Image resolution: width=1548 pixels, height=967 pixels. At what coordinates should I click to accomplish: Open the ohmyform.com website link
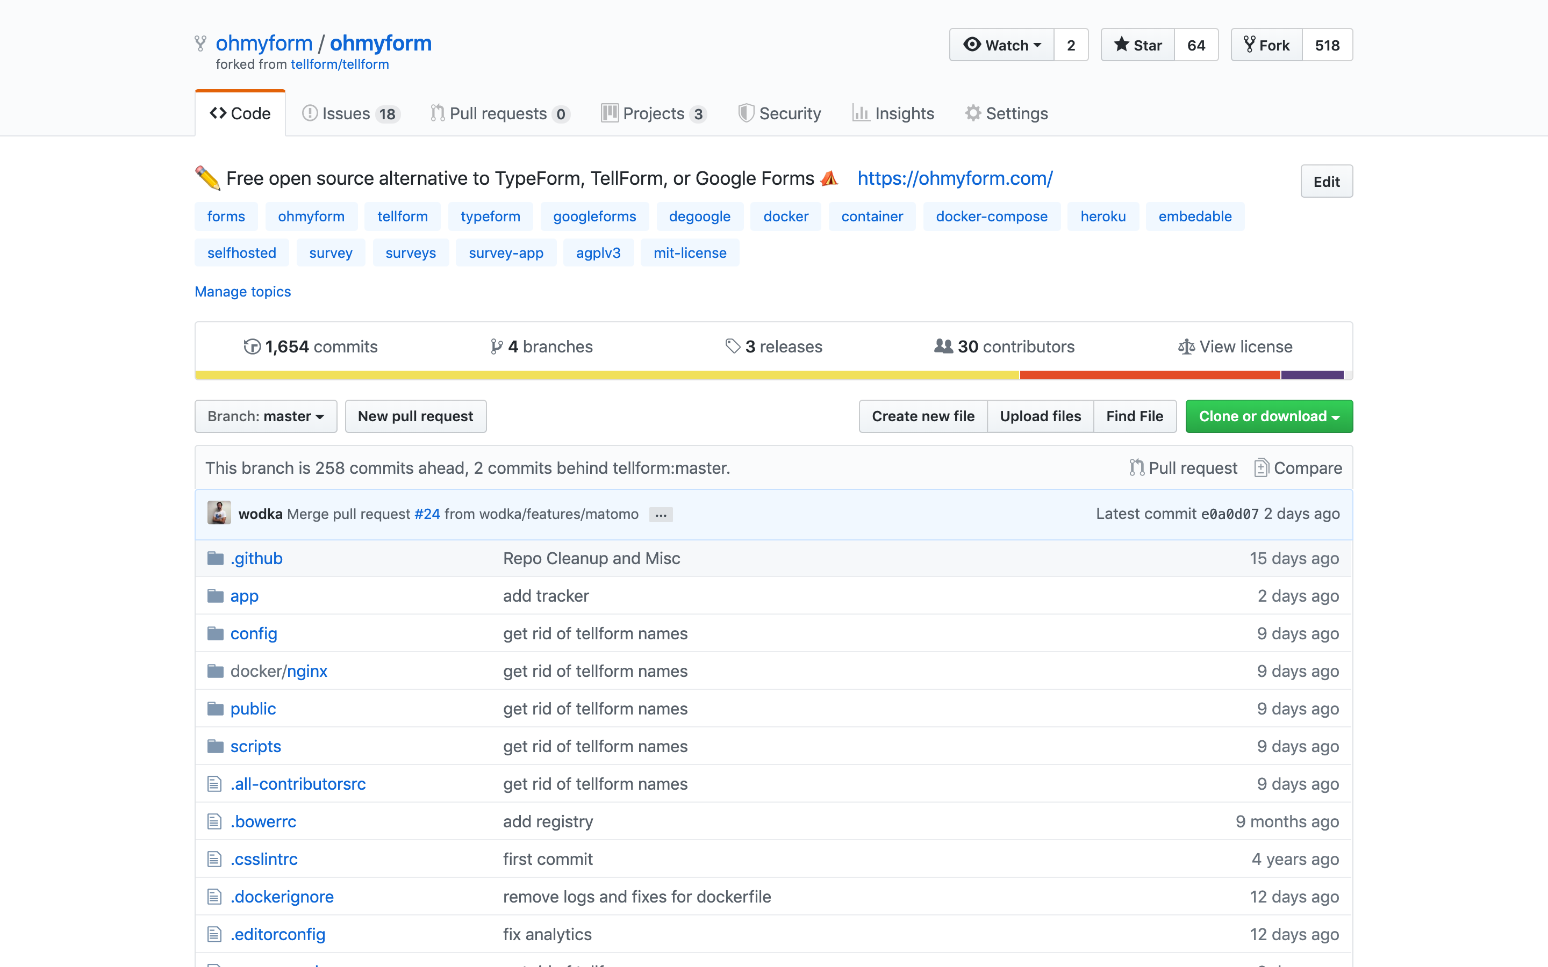(x=955, y=178)
